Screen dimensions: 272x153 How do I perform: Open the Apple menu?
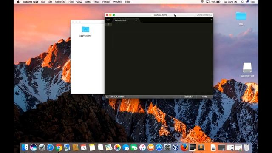click(x=18, y=2)
